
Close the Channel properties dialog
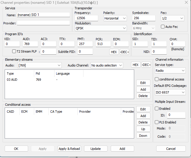click(x=186, y=2)
